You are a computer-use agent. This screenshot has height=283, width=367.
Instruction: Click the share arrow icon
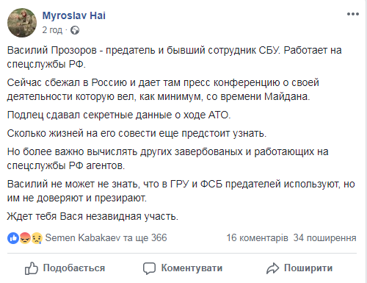[x=272, y=268]
